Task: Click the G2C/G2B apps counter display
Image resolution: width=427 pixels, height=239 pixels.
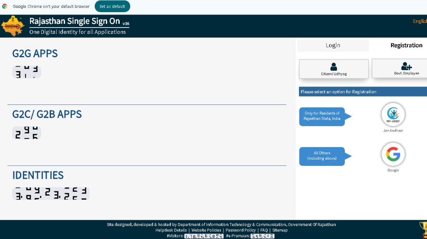Action: click(x=27, y=133)
